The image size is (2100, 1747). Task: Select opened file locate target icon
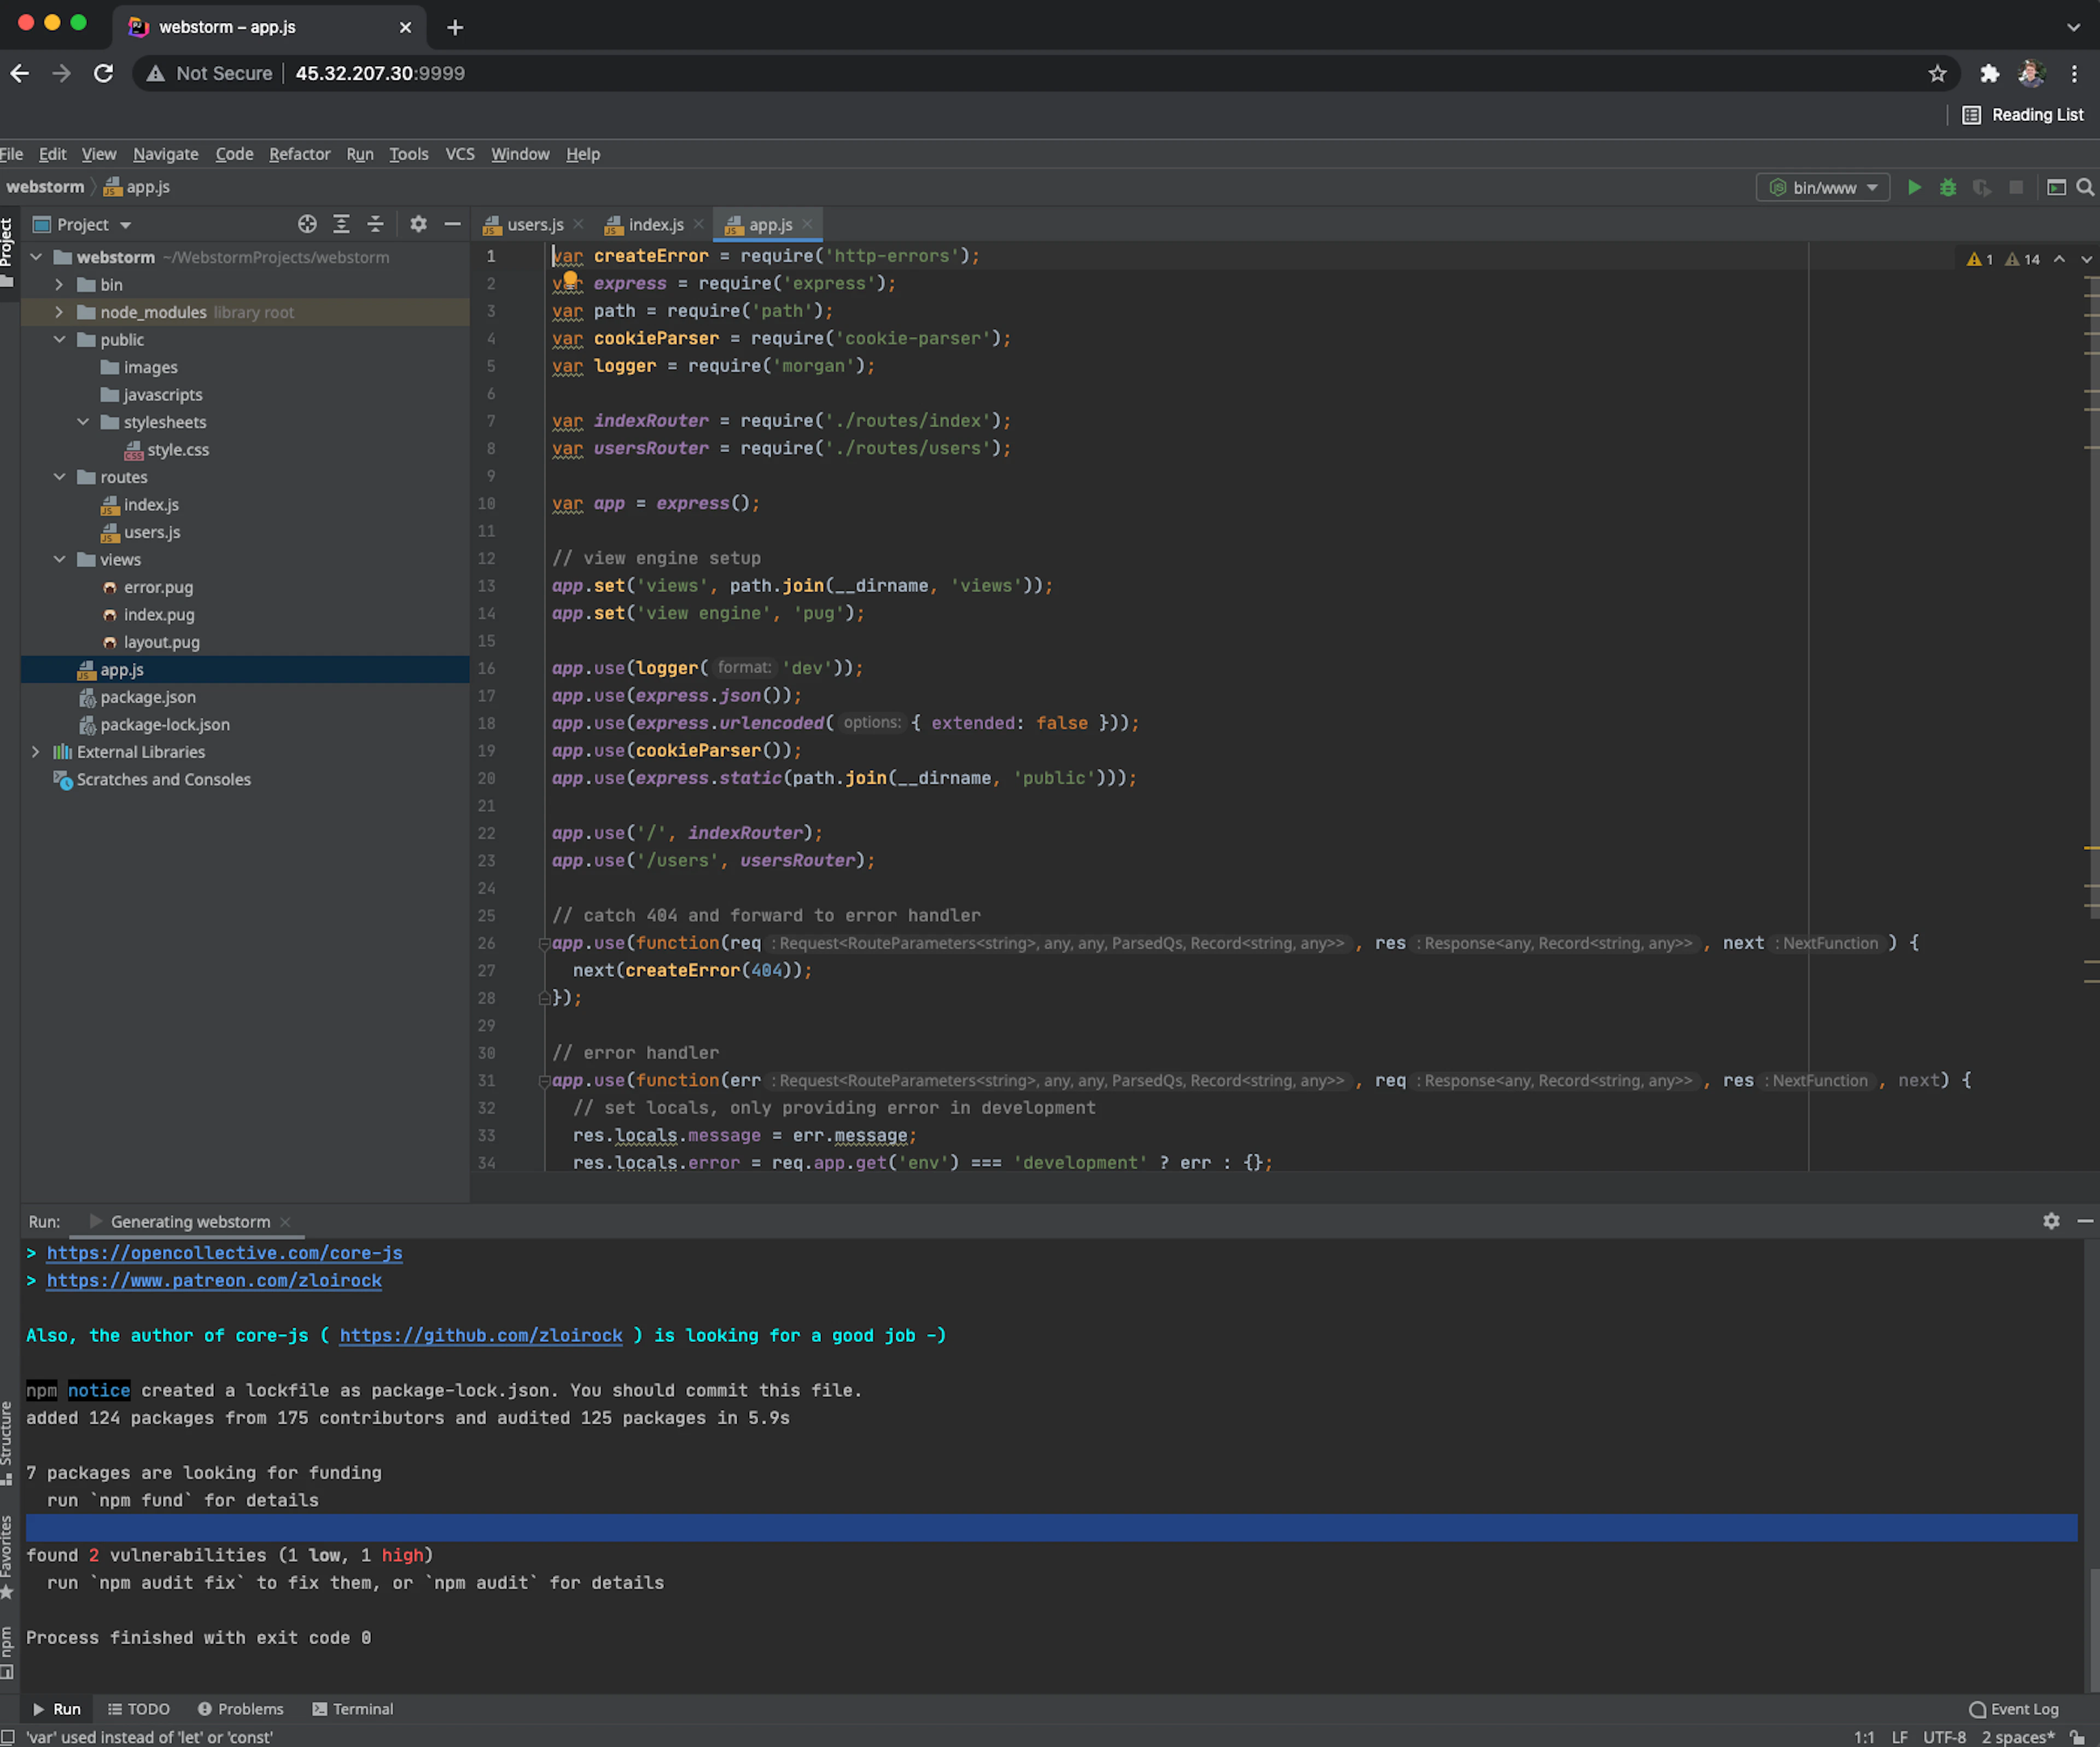(x=307, y=224)
